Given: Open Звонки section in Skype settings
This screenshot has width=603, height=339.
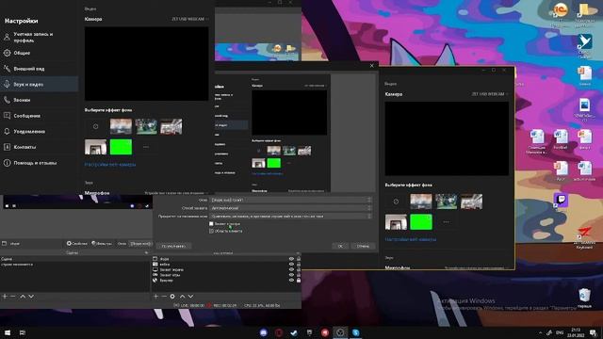Looking at the screenshot, I should coord(40,100).
